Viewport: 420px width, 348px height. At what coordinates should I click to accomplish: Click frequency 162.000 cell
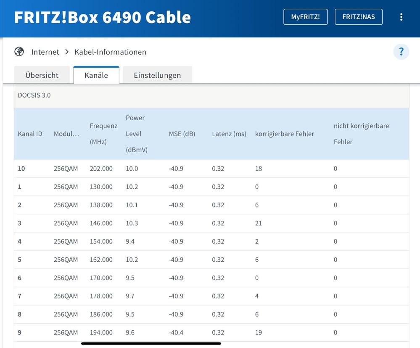[101, 260]
